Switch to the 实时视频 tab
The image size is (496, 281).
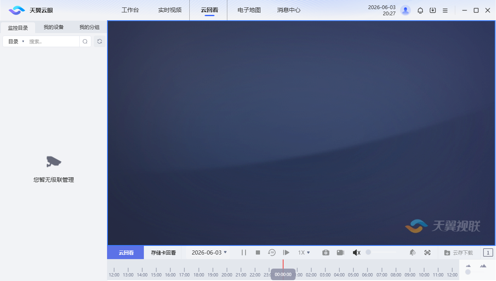click(x=170, y=10)
